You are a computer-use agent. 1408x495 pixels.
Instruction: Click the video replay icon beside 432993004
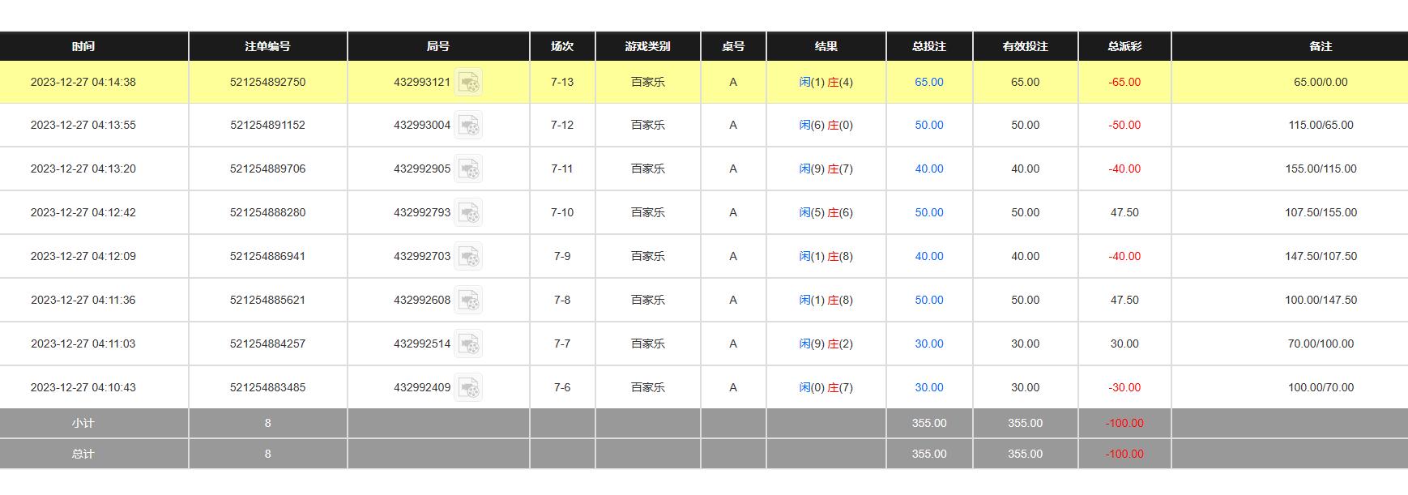click(468, 126)
